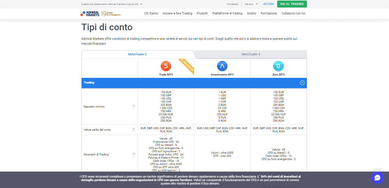The image size is (389, 188).
Task: Click the Investimento.MT5 account icon
Action: (222, 66)
